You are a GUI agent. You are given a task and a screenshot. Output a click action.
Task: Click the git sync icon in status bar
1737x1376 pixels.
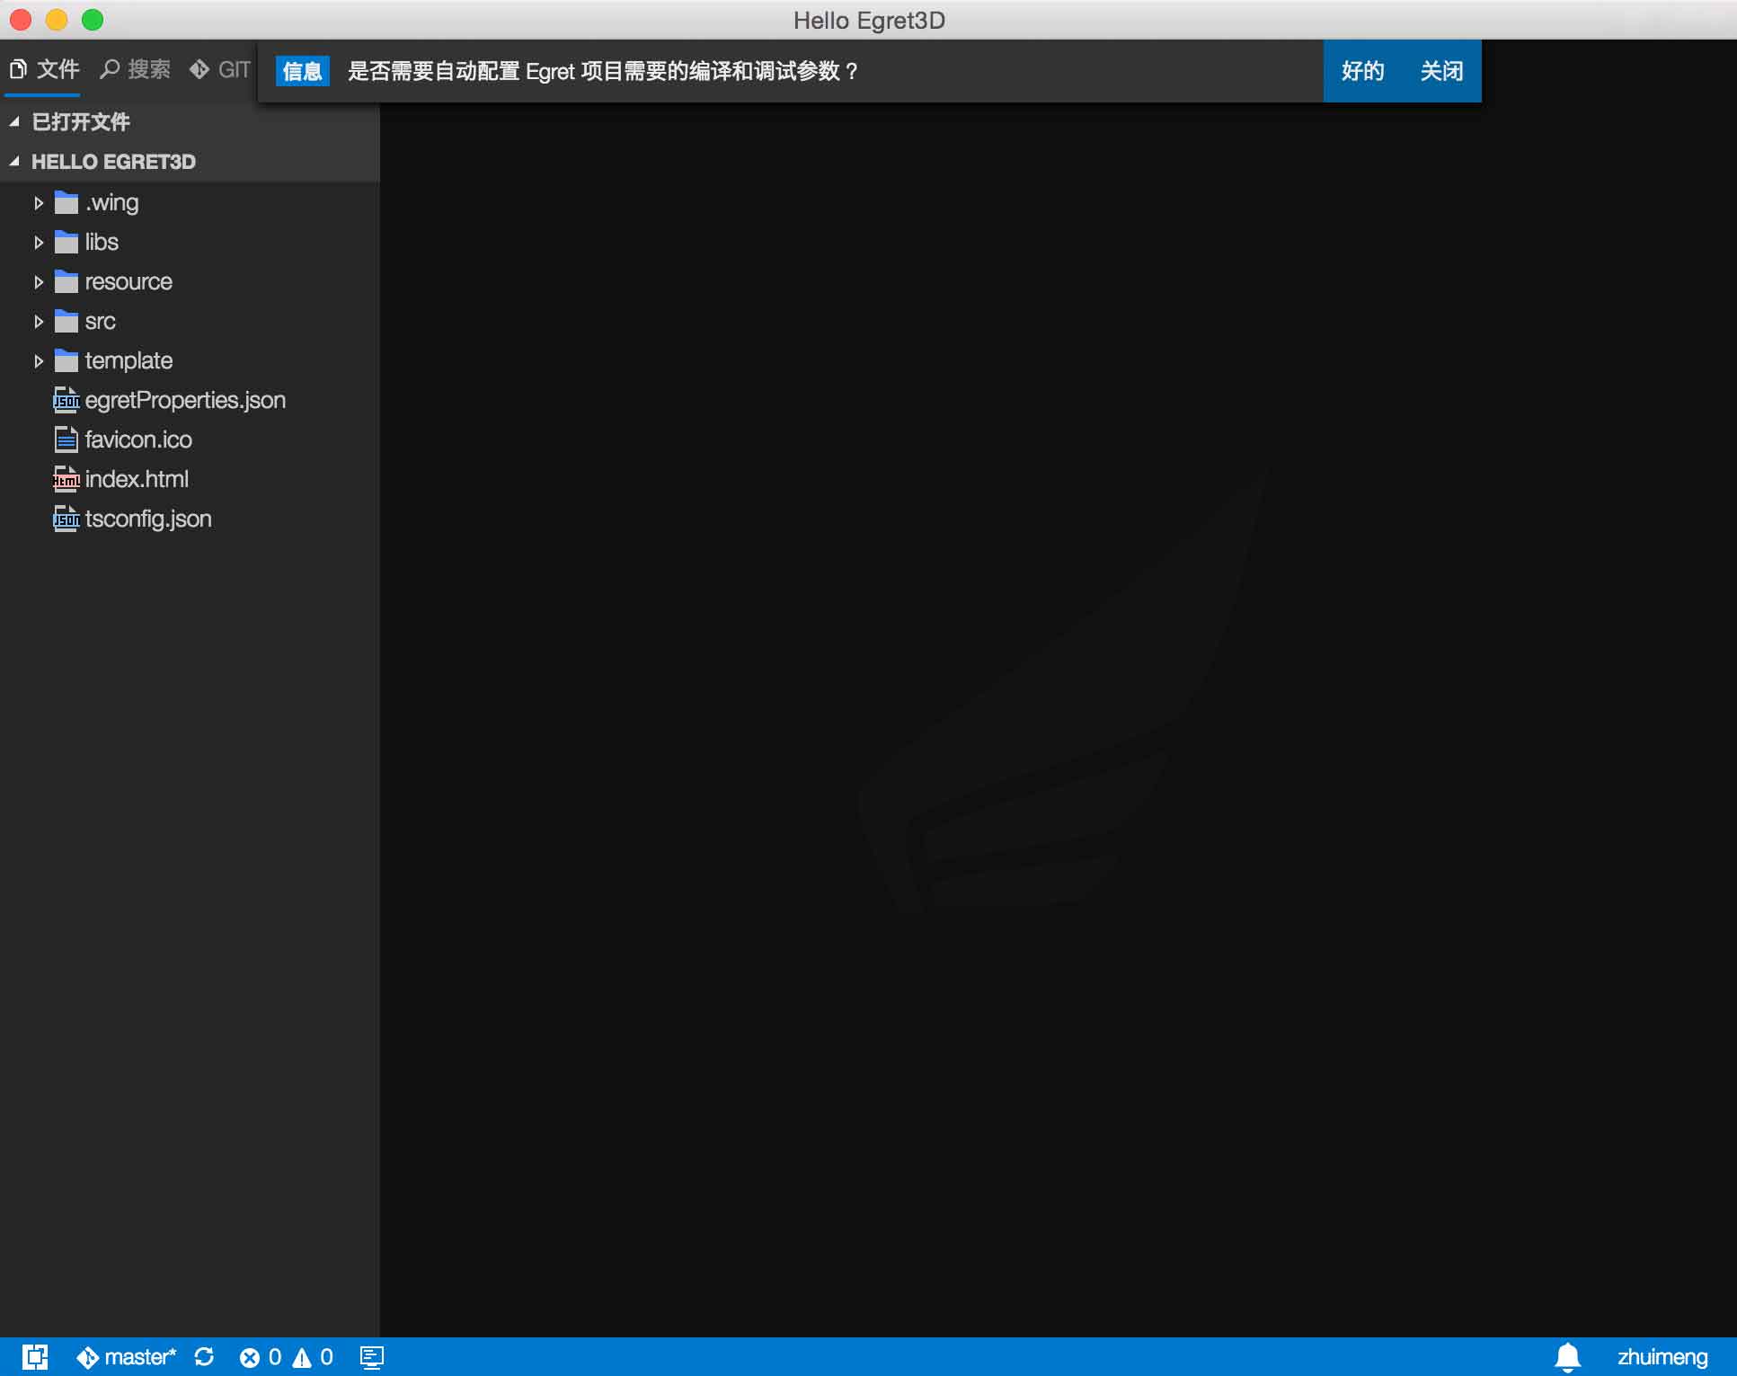click(204, 1356)
